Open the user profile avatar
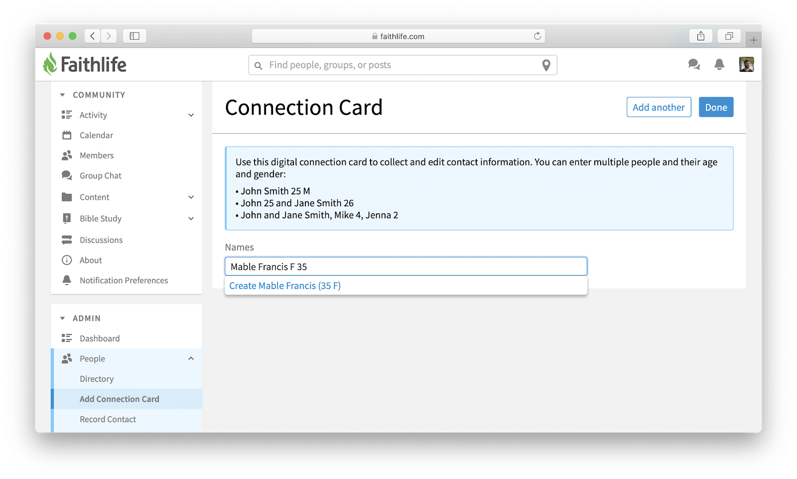This screenshot has width=797, height=479. tap(746, 64)
